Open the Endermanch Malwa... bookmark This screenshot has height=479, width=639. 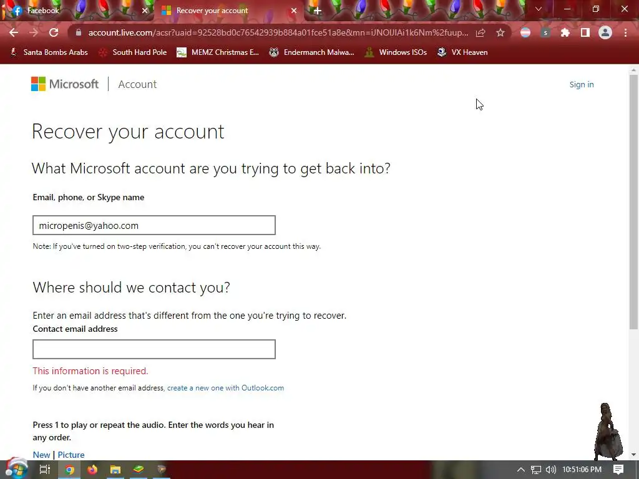[312, 52]
